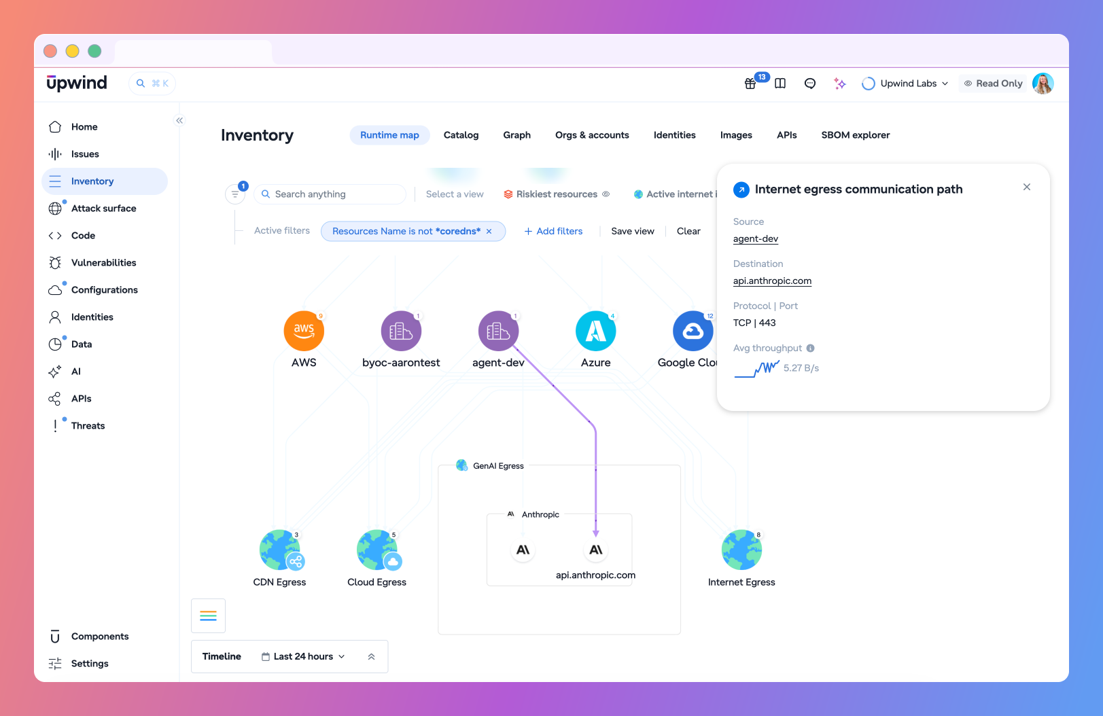
Task: Toggle Riskiest resources view eye icon
Action: point(606,194)
